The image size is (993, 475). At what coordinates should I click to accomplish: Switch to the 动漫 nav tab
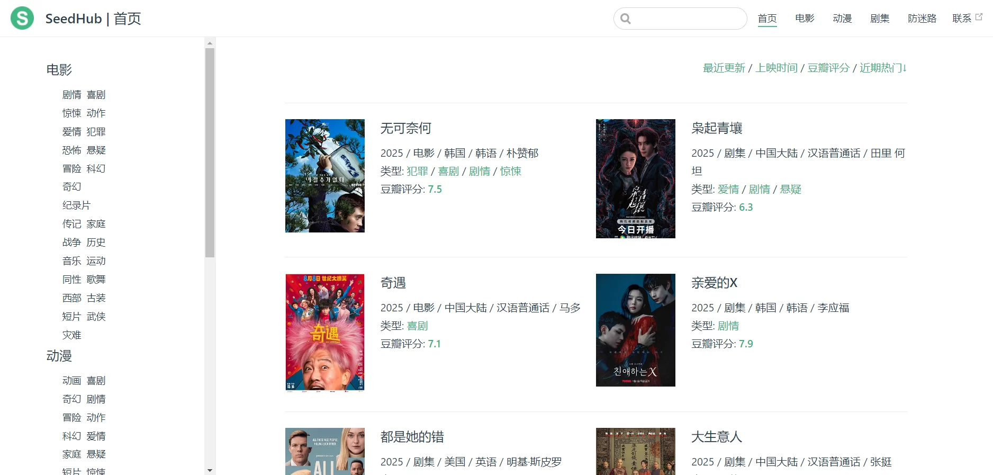tap(842, 19)
